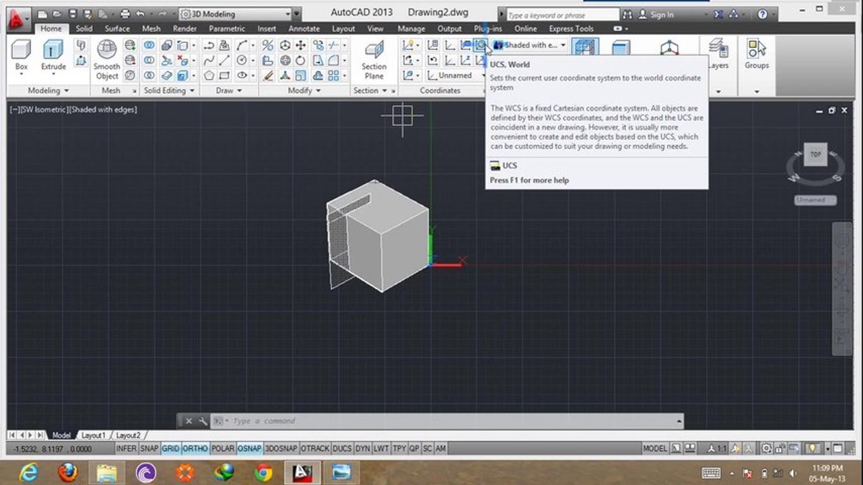The height and width of the screenshot is (485, 863).
Task: Click the Save icon in quick access toolbar
Action: 72,14
